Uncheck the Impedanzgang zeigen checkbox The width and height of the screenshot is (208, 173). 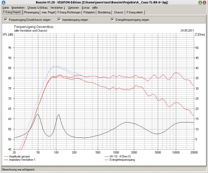pyautogui.click(x=59, y=20)
